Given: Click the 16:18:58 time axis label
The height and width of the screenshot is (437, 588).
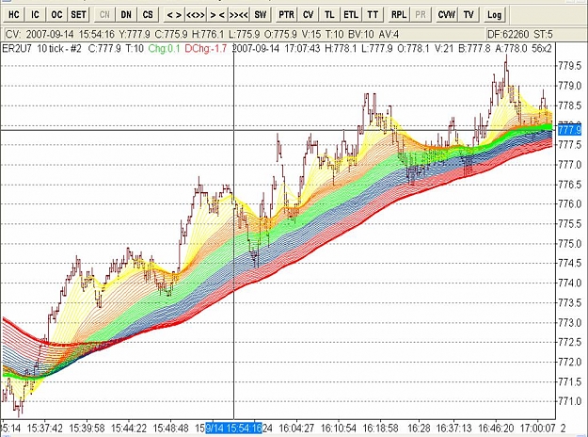Looking at the screenshot, I should click(381, 428).
